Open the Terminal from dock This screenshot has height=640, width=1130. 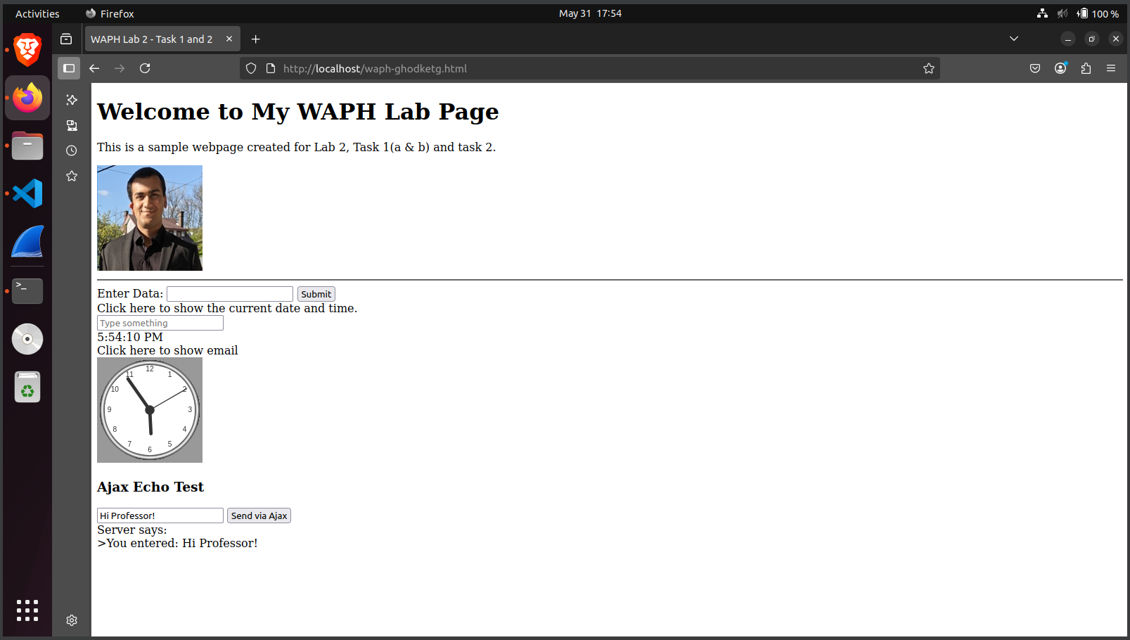point(27,290)
